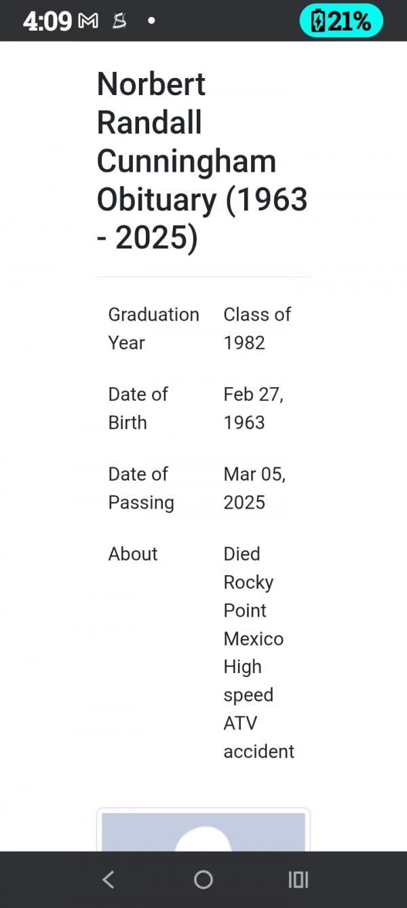Image resolution: width=407 pixels, height=908 pixels.
Task: Open the recent apps overview button
Action: [298, 879]
